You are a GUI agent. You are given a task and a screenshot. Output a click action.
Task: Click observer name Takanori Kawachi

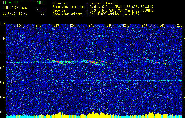tap(103, 3)
